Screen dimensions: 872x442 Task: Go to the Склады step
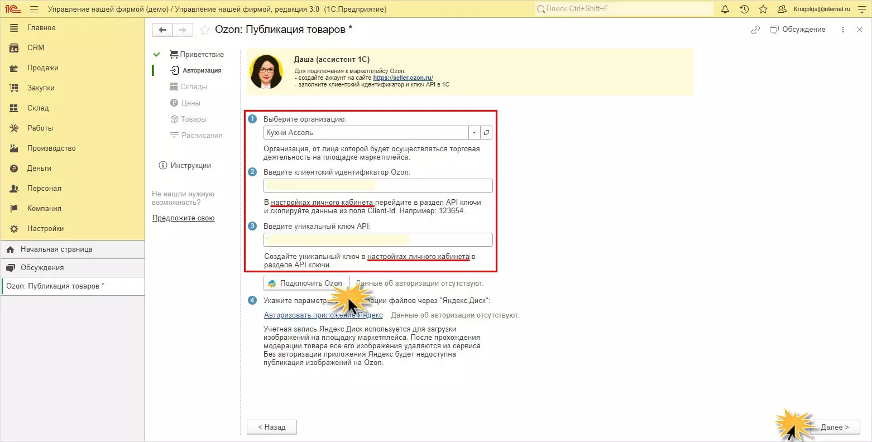pyautogui.click(x=188, y=87)
